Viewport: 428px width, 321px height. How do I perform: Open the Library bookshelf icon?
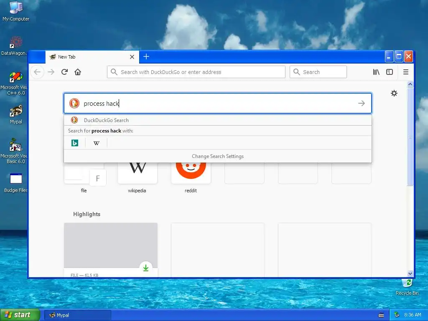[x=376, y=72]
